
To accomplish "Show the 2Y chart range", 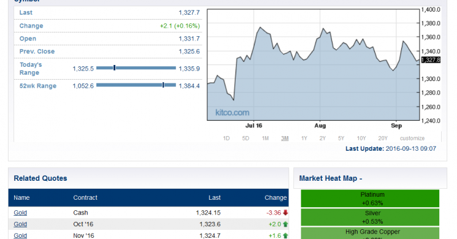I will (322, 138).
